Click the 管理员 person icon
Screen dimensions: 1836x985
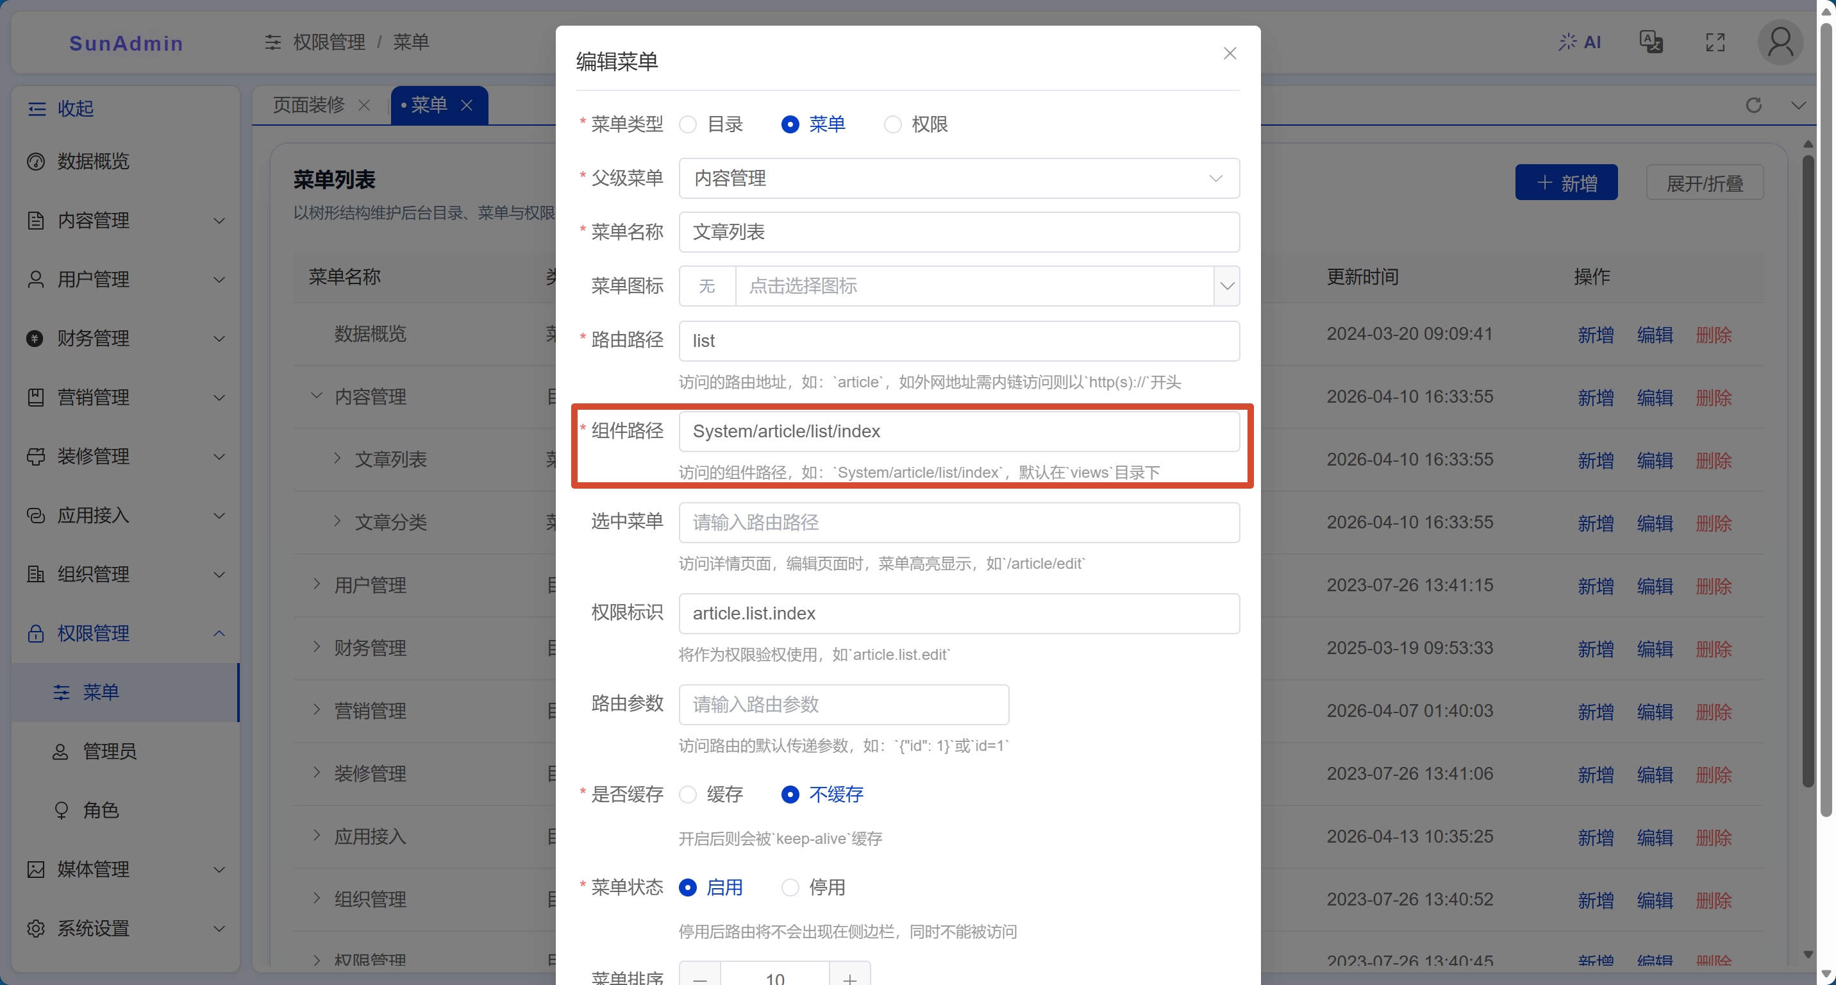pyautogui.click(x=61, y=751)
